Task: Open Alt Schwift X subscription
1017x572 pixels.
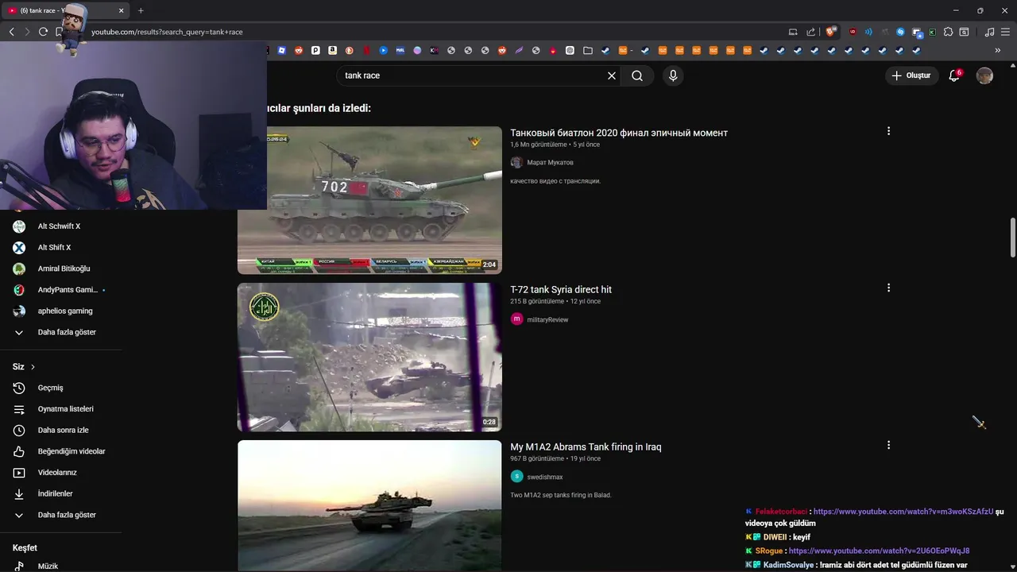Action: tap(60, 226)
